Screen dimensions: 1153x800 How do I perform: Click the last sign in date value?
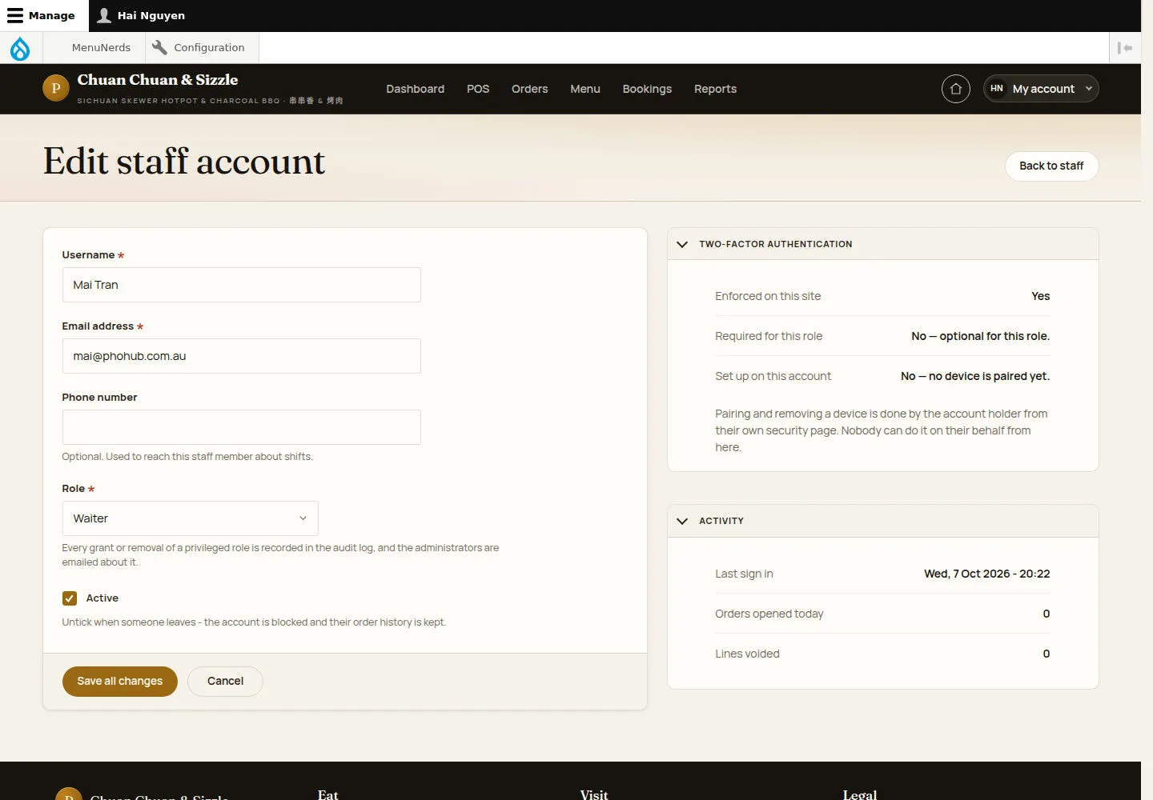(987, 574)
